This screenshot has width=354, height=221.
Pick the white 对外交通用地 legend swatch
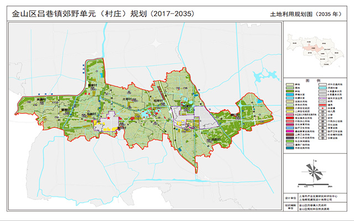point(322,85)
